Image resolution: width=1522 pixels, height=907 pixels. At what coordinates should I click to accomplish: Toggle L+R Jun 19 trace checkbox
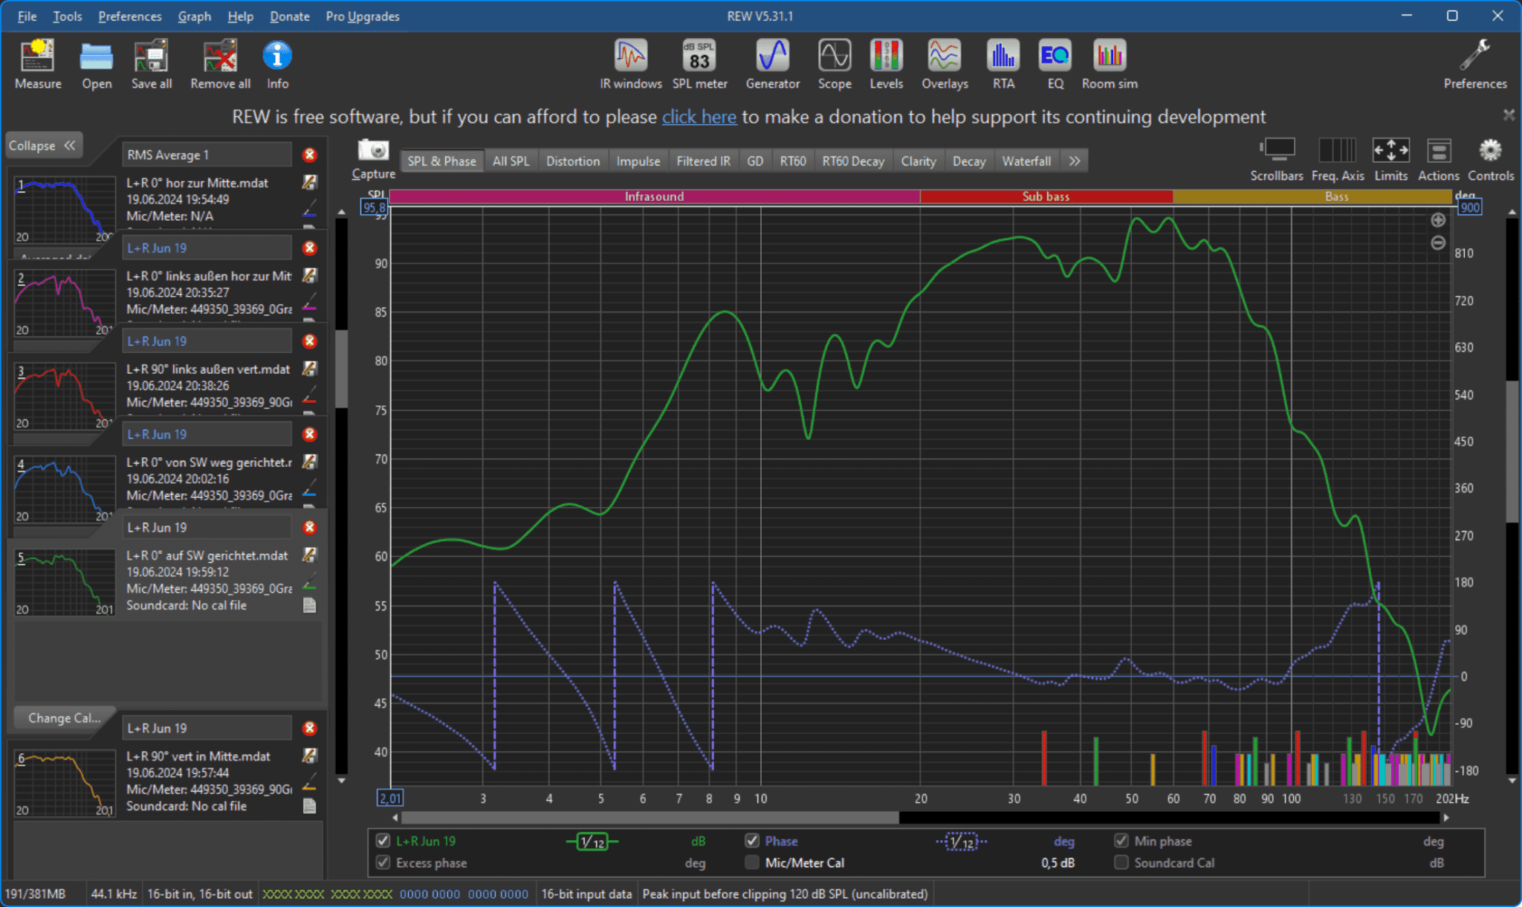tap(383, 841)
